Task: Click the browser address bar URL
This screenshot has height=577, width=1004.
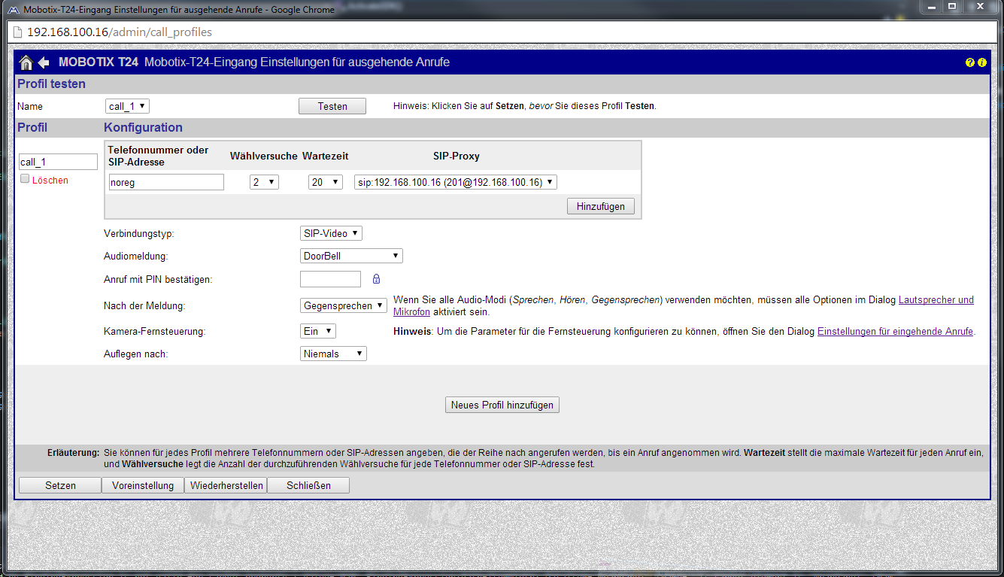Action: pyautogui.click(x=120, y=32)
